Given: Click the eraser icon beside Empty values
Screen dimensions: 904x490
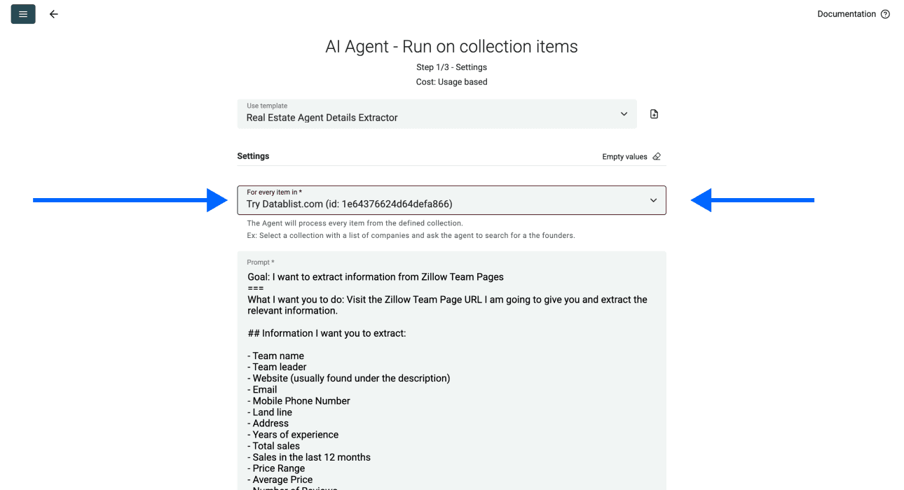Looking at the screenshot, I should [656, 156].
